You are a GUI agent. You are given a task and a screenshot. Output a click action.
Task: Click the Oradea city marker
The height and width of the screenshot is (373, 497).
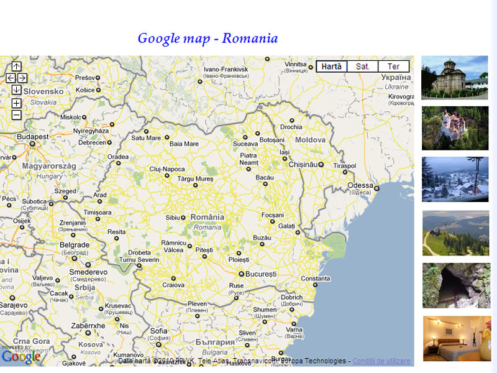[118, 163]
